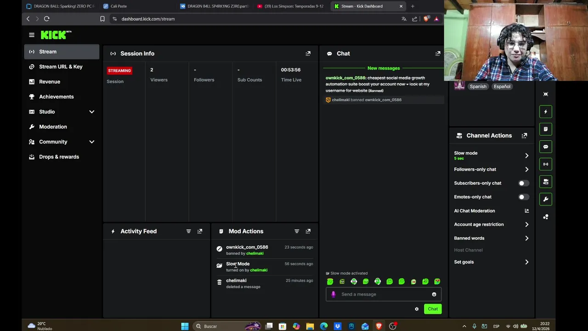This screenshot has height=331, width=588.
Task: Click the 00:53:56 Time Live value
Action: 291,70
